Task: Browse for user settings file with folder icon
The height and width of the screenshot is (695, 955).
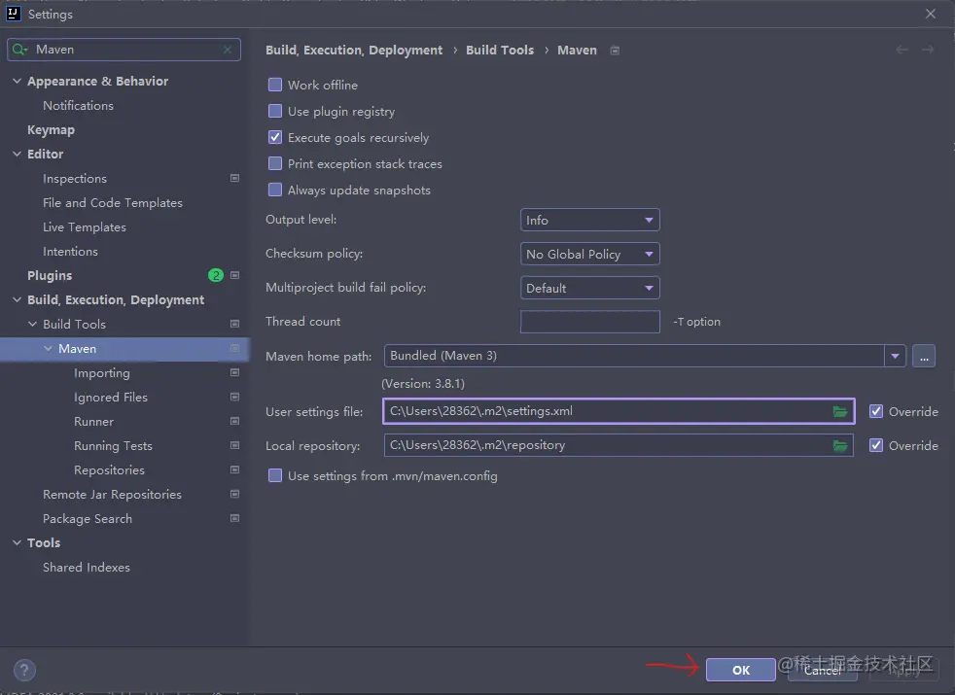Action: (840, 411)
